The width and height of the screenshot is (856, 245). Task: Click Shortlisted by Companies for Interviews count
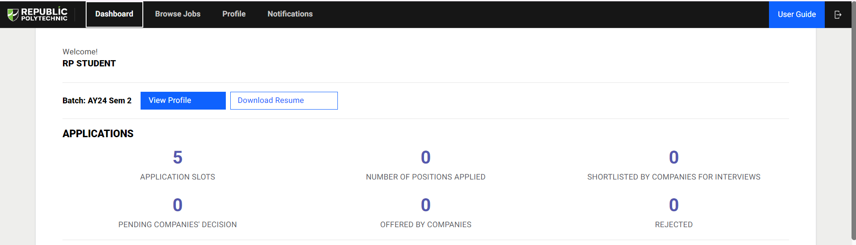tap(674, 157)
